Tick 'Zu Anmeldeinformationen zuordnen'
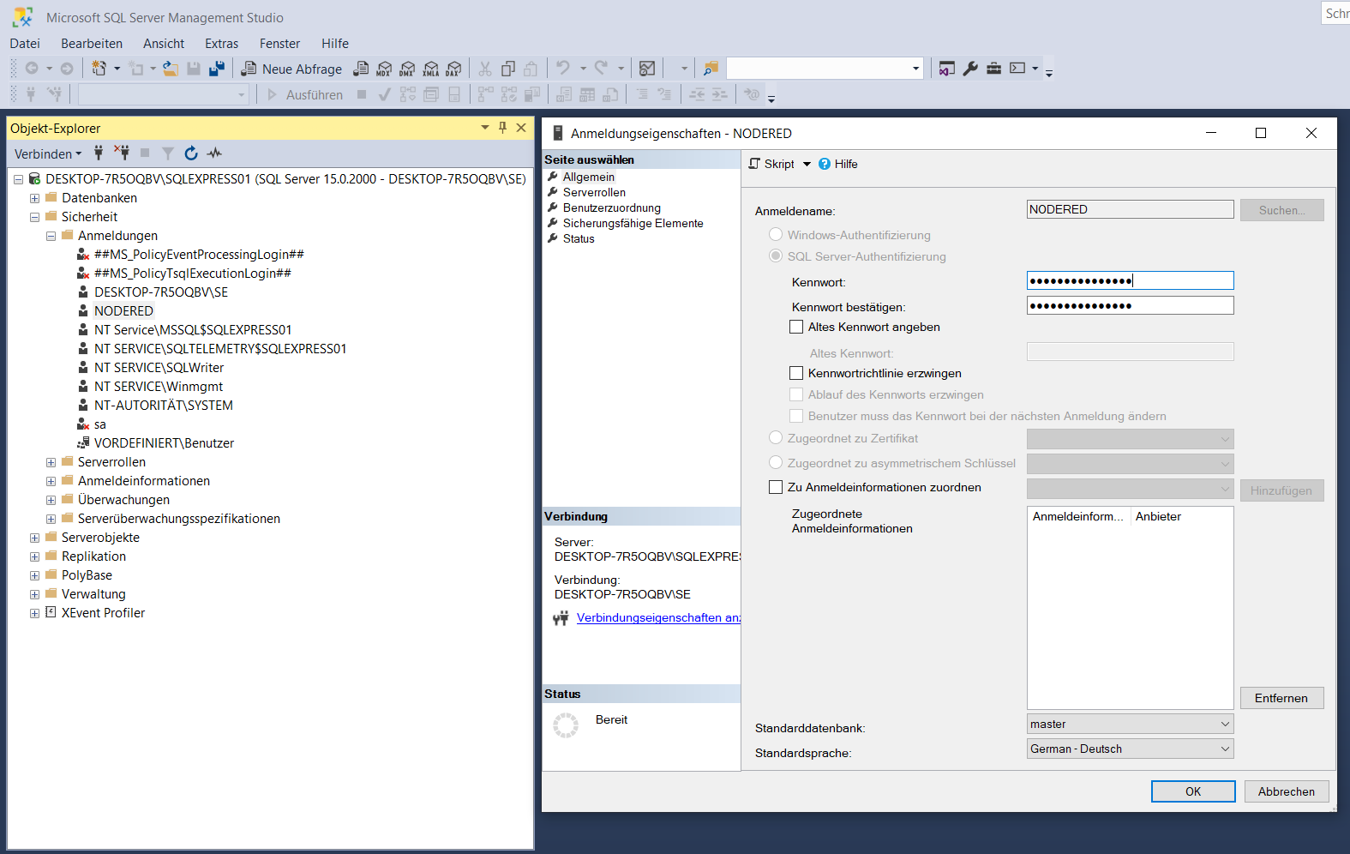 click(776, 487)
